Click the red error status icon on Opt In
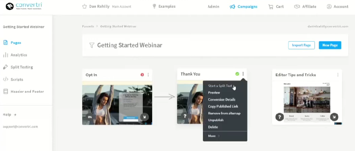 (142, 75)
